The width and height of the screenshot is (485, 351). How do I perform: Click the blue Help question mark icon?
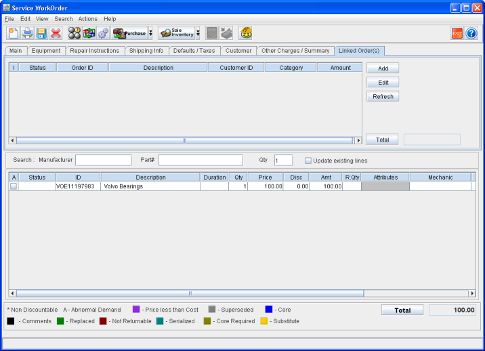[471, 33]
